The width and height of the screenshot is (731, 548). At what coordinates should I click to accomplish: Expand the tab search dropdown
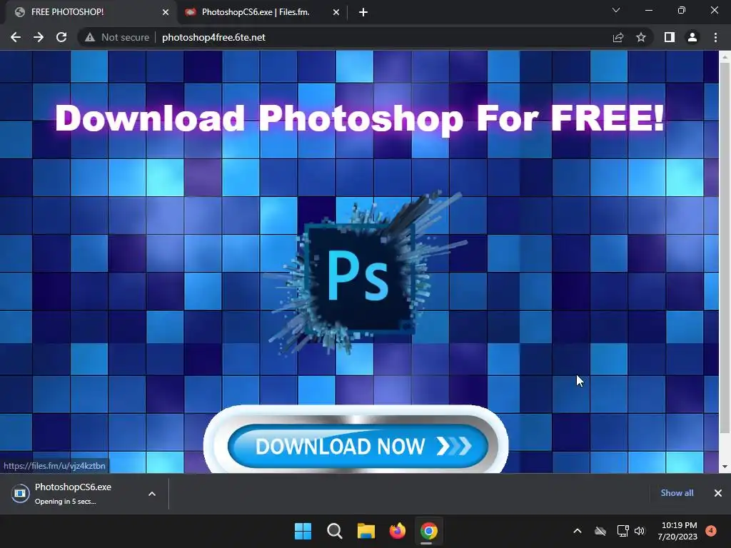[616, 10]
